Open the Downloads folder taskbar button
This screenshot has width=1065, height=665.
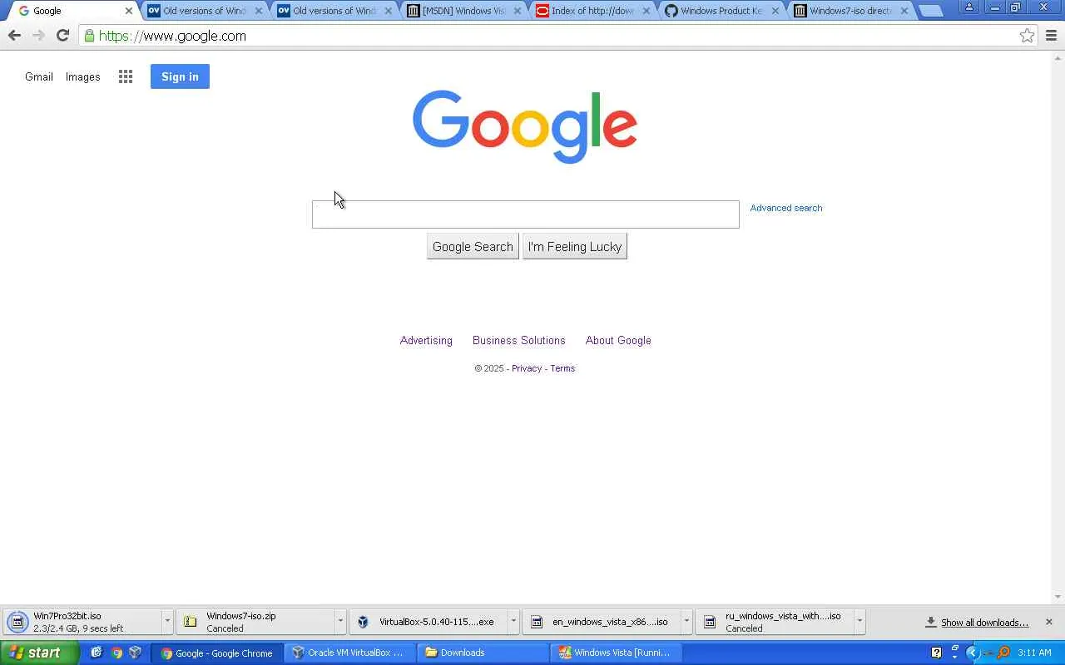(483, 653)
